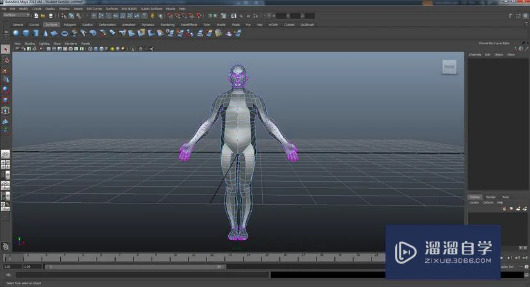Open the Edit NURBS menu

129,9
